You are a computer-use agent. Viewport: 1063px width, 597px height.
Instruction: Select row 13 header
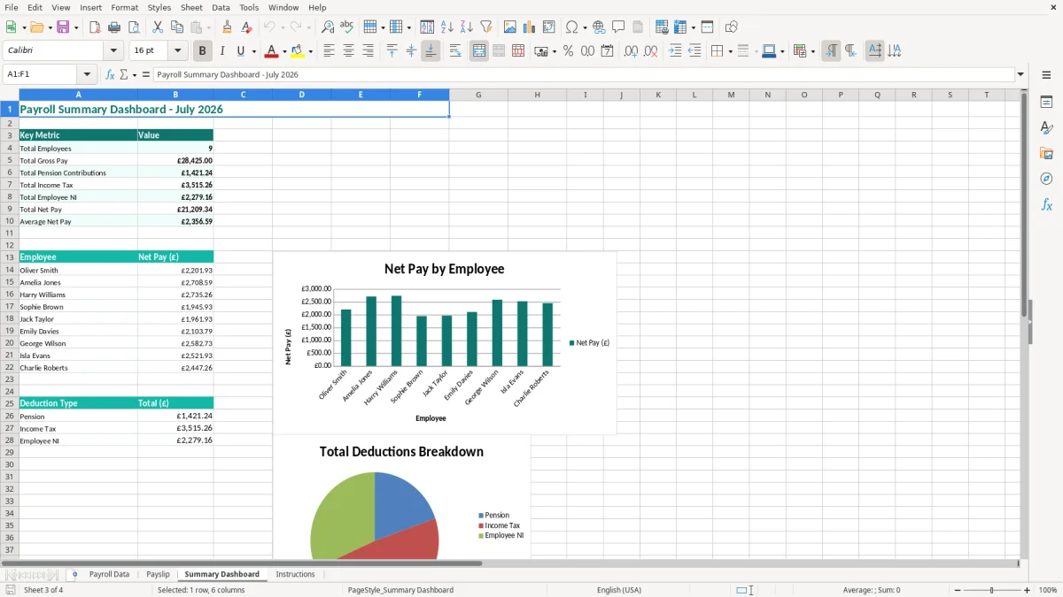point(10,257)
